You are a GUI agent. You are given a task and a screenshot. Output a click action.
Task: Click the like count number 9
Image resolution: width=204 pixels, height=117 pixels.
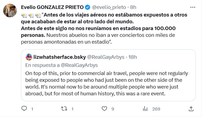112,109
